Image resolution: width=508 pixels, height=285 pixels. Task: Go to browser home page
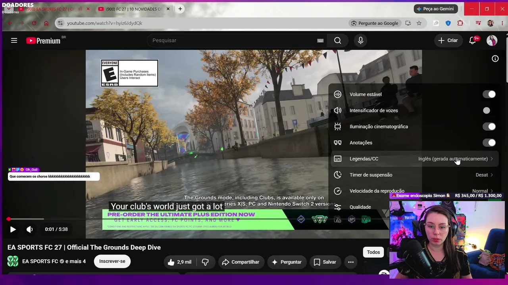pyautogui.click(x=46, y=23)
